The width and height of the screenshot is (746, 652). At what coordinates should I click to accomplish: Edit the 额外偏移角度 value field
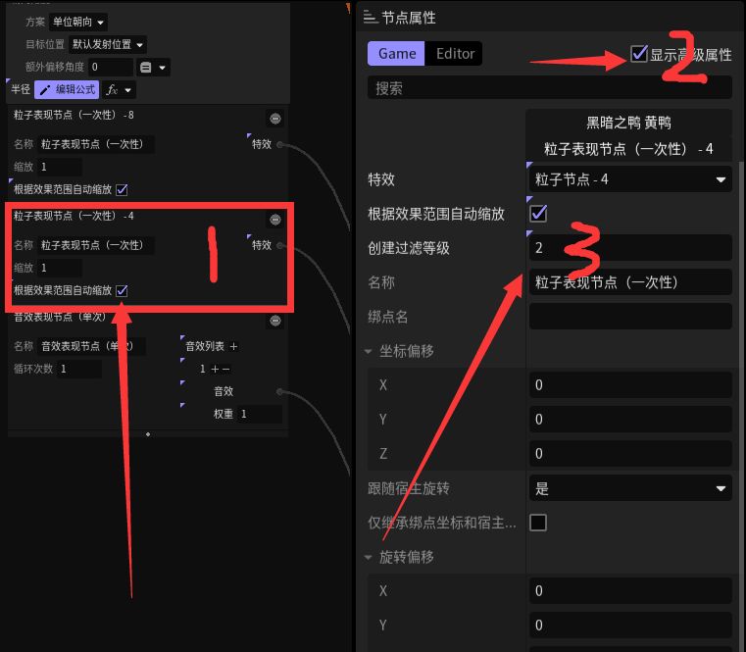coord(111,67)
